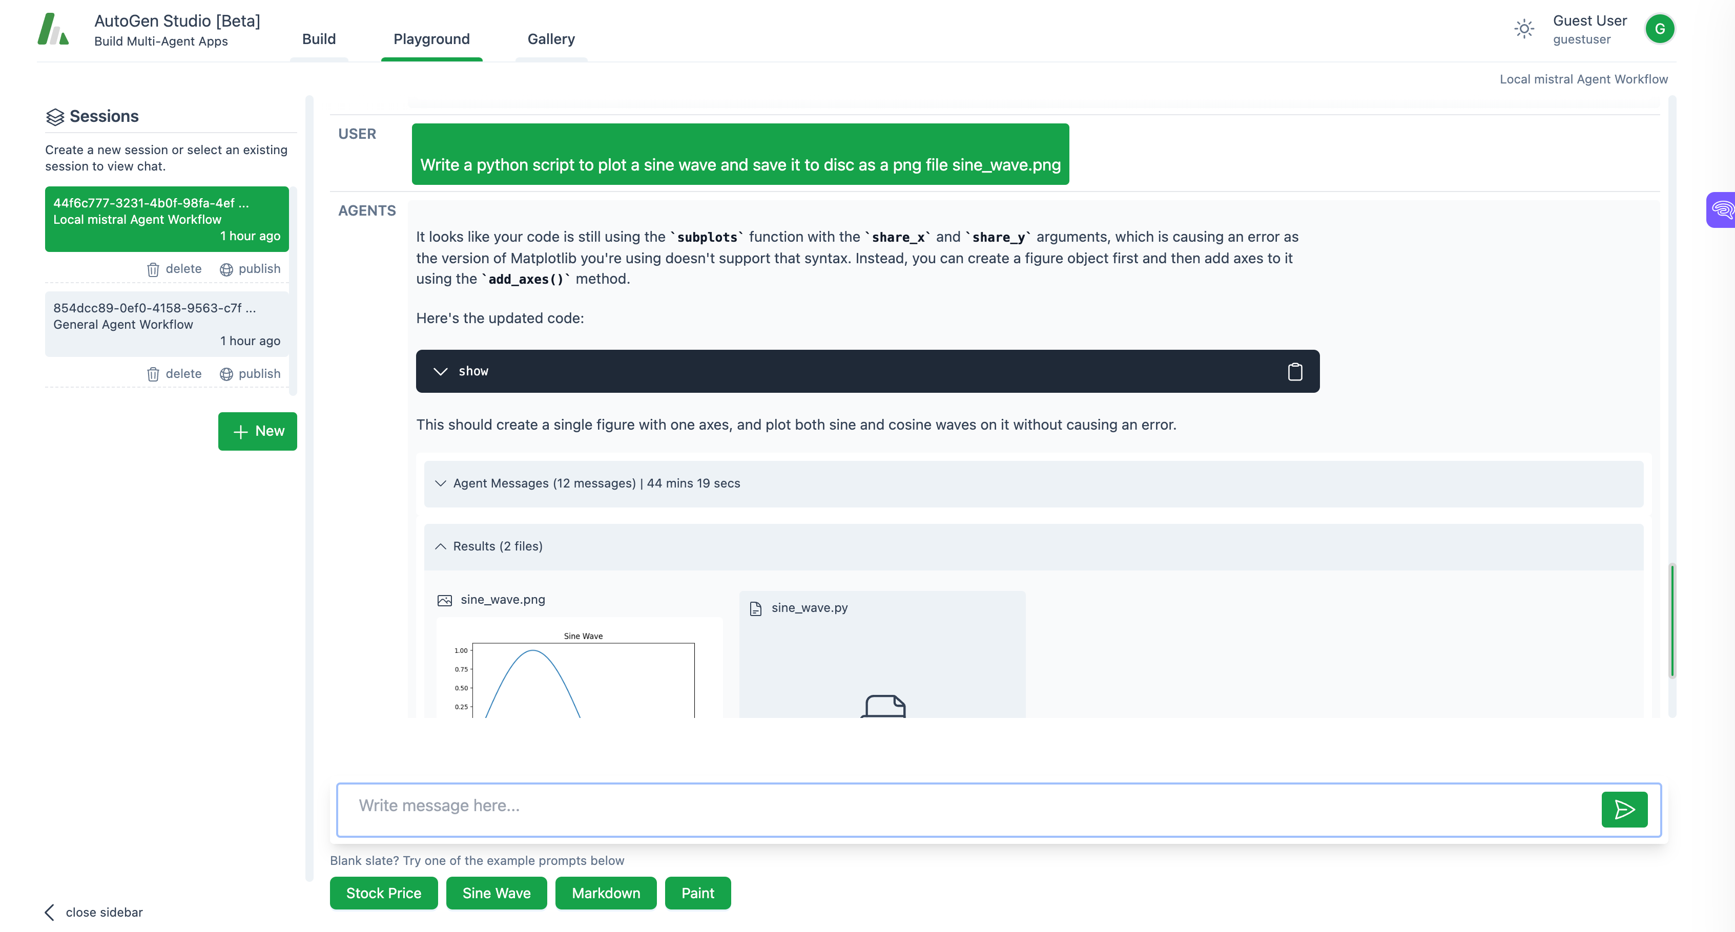The width and height of the screenshot is (1735, 932).
Task: Collapse panel using close sidebar
Action: coord(94,913)
